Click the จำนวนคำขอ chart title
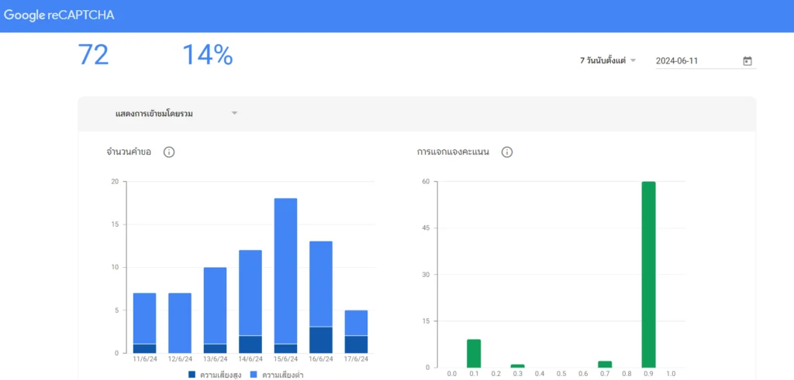 point(129,152)
